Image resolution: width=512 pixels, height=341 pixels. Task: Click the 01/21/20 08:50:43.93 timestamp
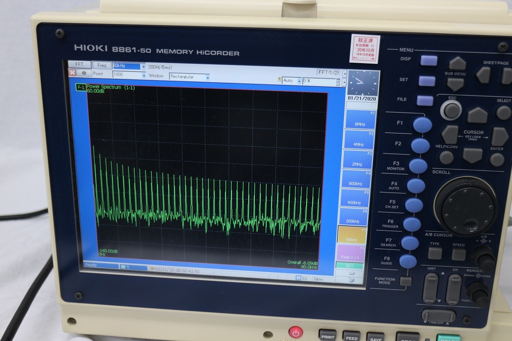pyautogui.click(x=177, y=271)
